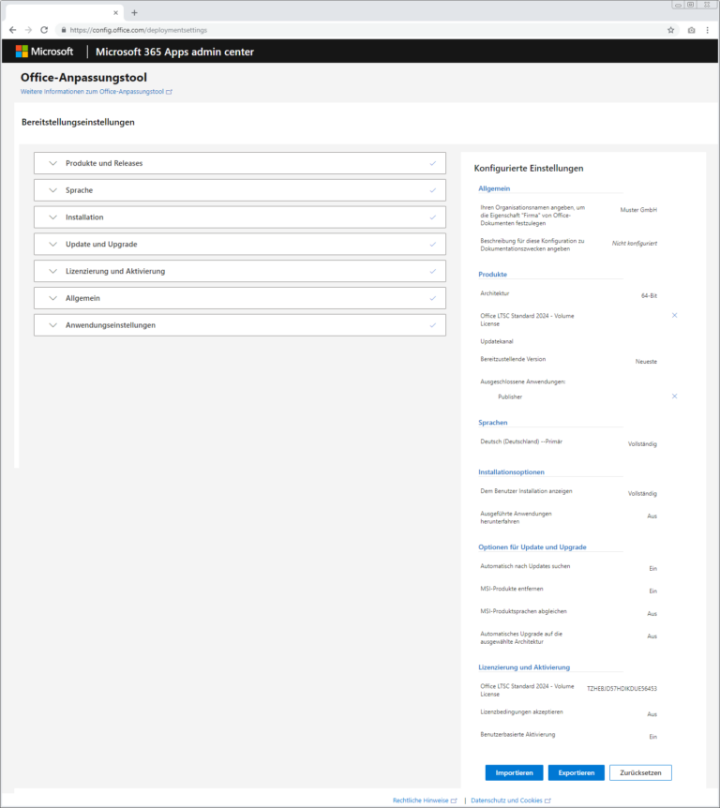Screen dimensions: 720x808
Task: Click the camera icon in the toolbar
Action: click(690, 29)
